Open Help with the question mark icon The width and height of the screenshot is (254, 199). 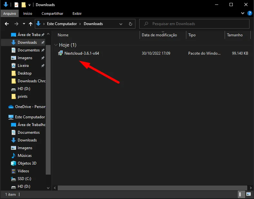pyautogui.click(x=249, y=13)
